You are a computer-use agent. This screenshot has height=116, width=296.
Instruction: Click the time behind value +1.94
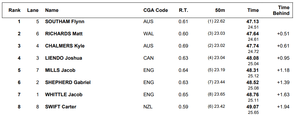pos(283,107)
